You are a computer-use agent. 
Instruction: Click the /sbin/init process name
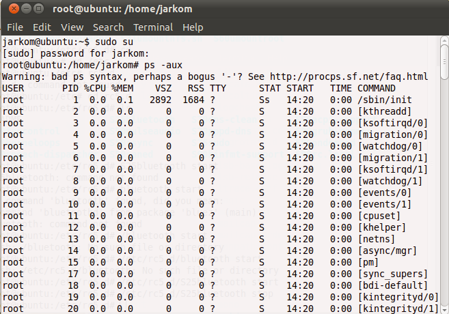pos(385,100)
